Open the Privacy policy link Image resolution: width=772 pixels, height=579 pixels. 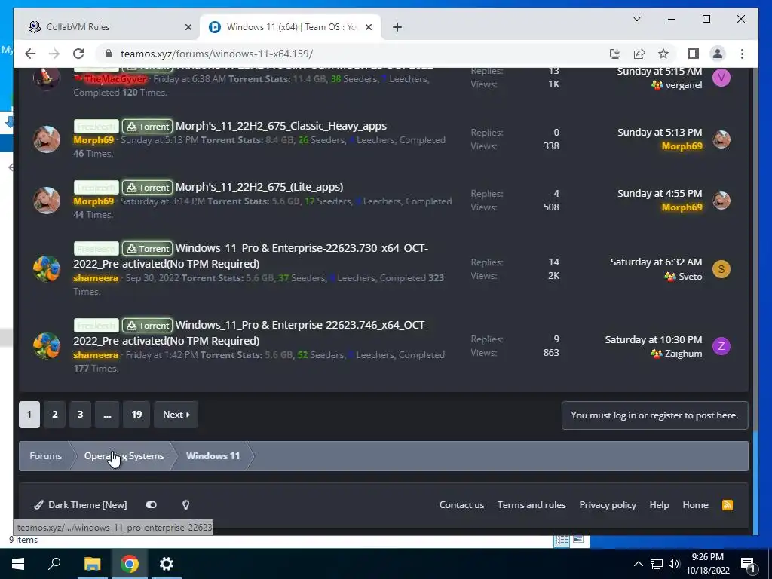(x=608, y=504)
